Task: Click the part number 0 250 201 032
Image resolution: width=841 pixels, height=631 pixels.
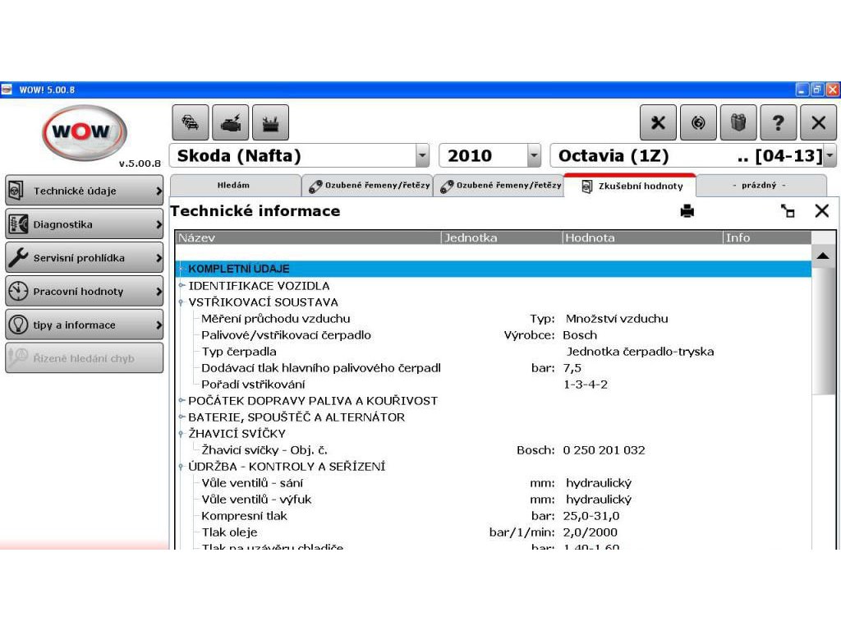Action: 604,450
